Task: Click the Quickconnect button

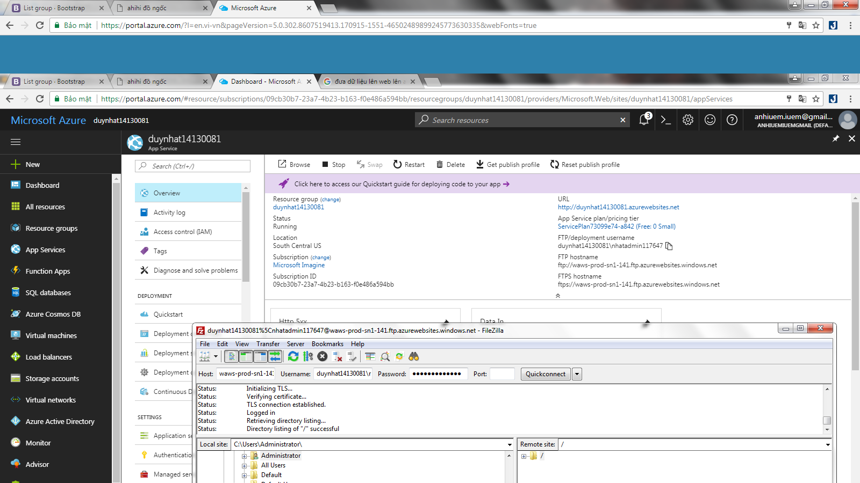Action: pos(546,374)
